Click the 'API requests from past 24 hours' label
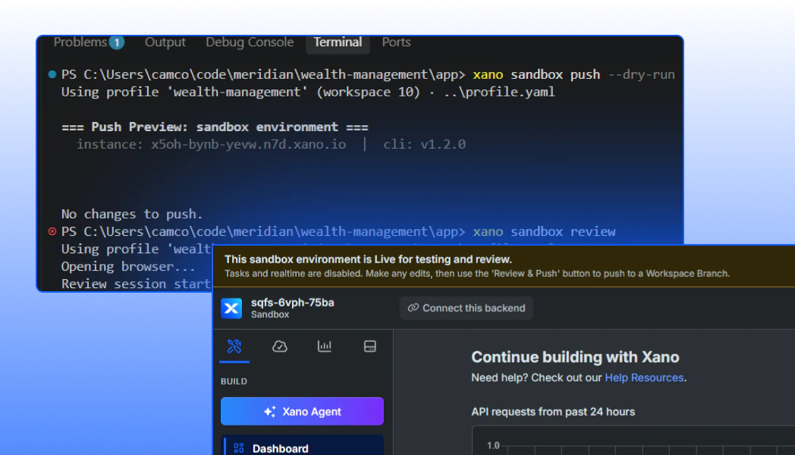The width and height of the screenshot is (795, 455). [553, 412]
